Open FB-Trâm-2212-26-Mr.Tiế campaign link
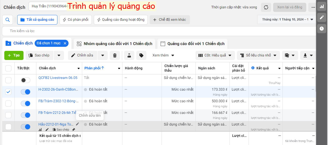Viewport: 328px width, 145px height. [57, 113]
